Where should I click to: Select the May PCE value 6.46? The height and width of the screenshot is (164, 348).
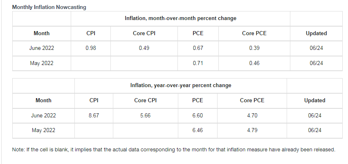tap(198, 130)
